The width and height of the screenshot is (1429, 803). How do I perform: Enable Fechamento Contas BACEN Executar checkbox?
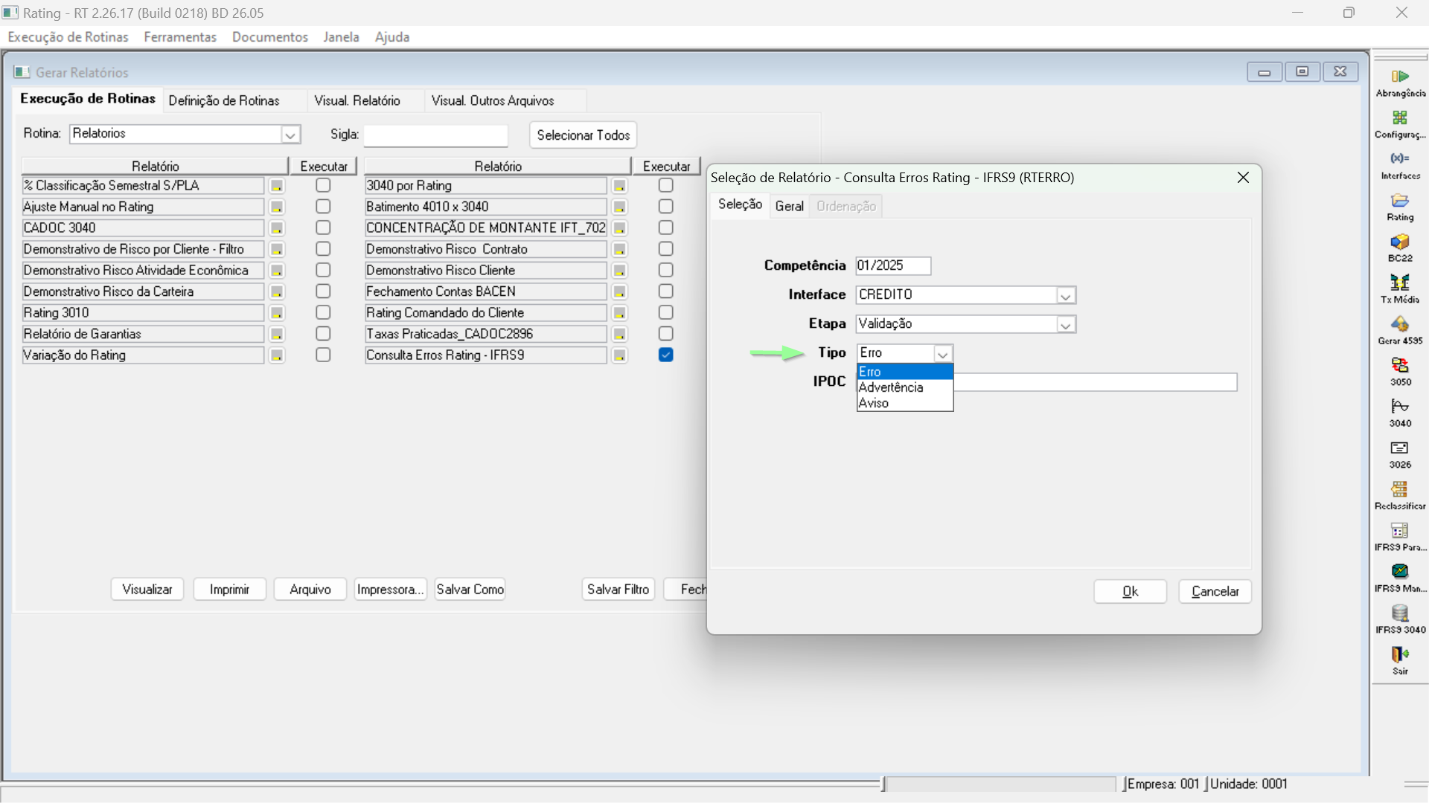point(665,291)
